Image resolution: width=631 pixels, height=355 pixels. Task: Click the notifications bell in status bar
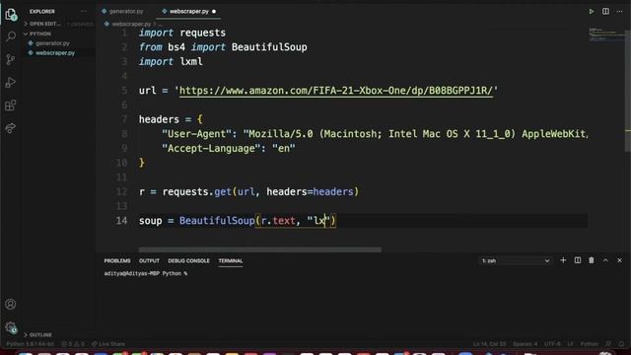(621, 344)
